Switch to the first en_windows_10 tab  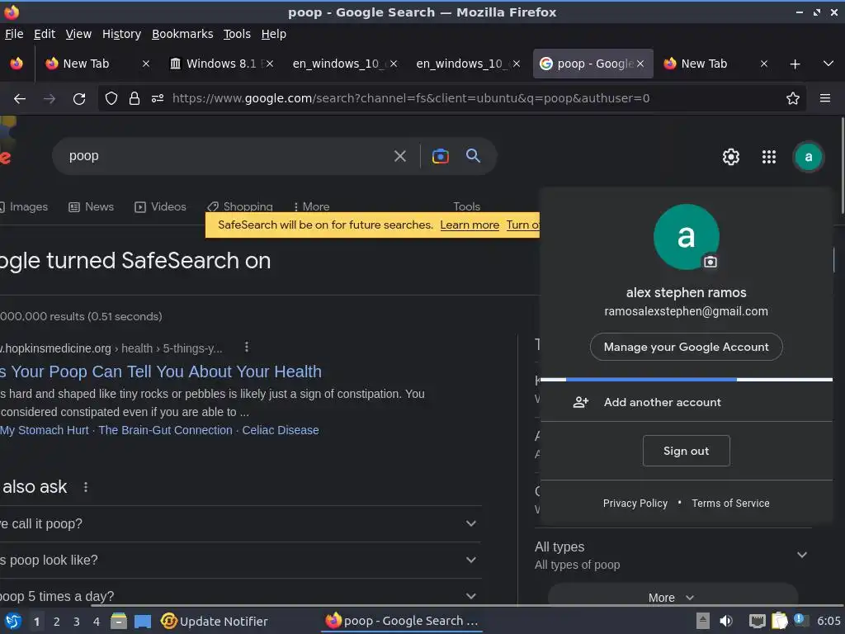pos(337,64)
